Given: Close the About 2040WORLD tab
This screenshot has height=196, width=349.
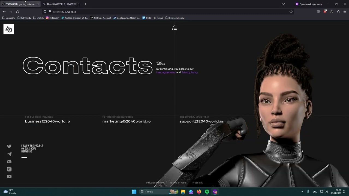Looking at the screenshot, I should click(79, 4).
